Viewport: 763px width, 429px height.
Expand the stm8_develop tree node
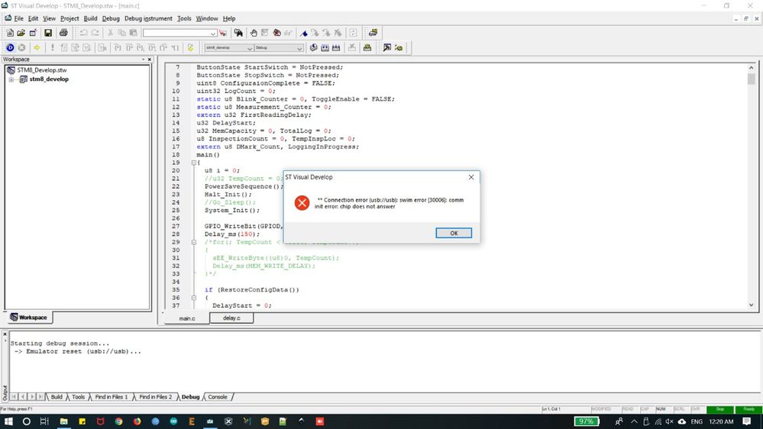tap(11, 79)
